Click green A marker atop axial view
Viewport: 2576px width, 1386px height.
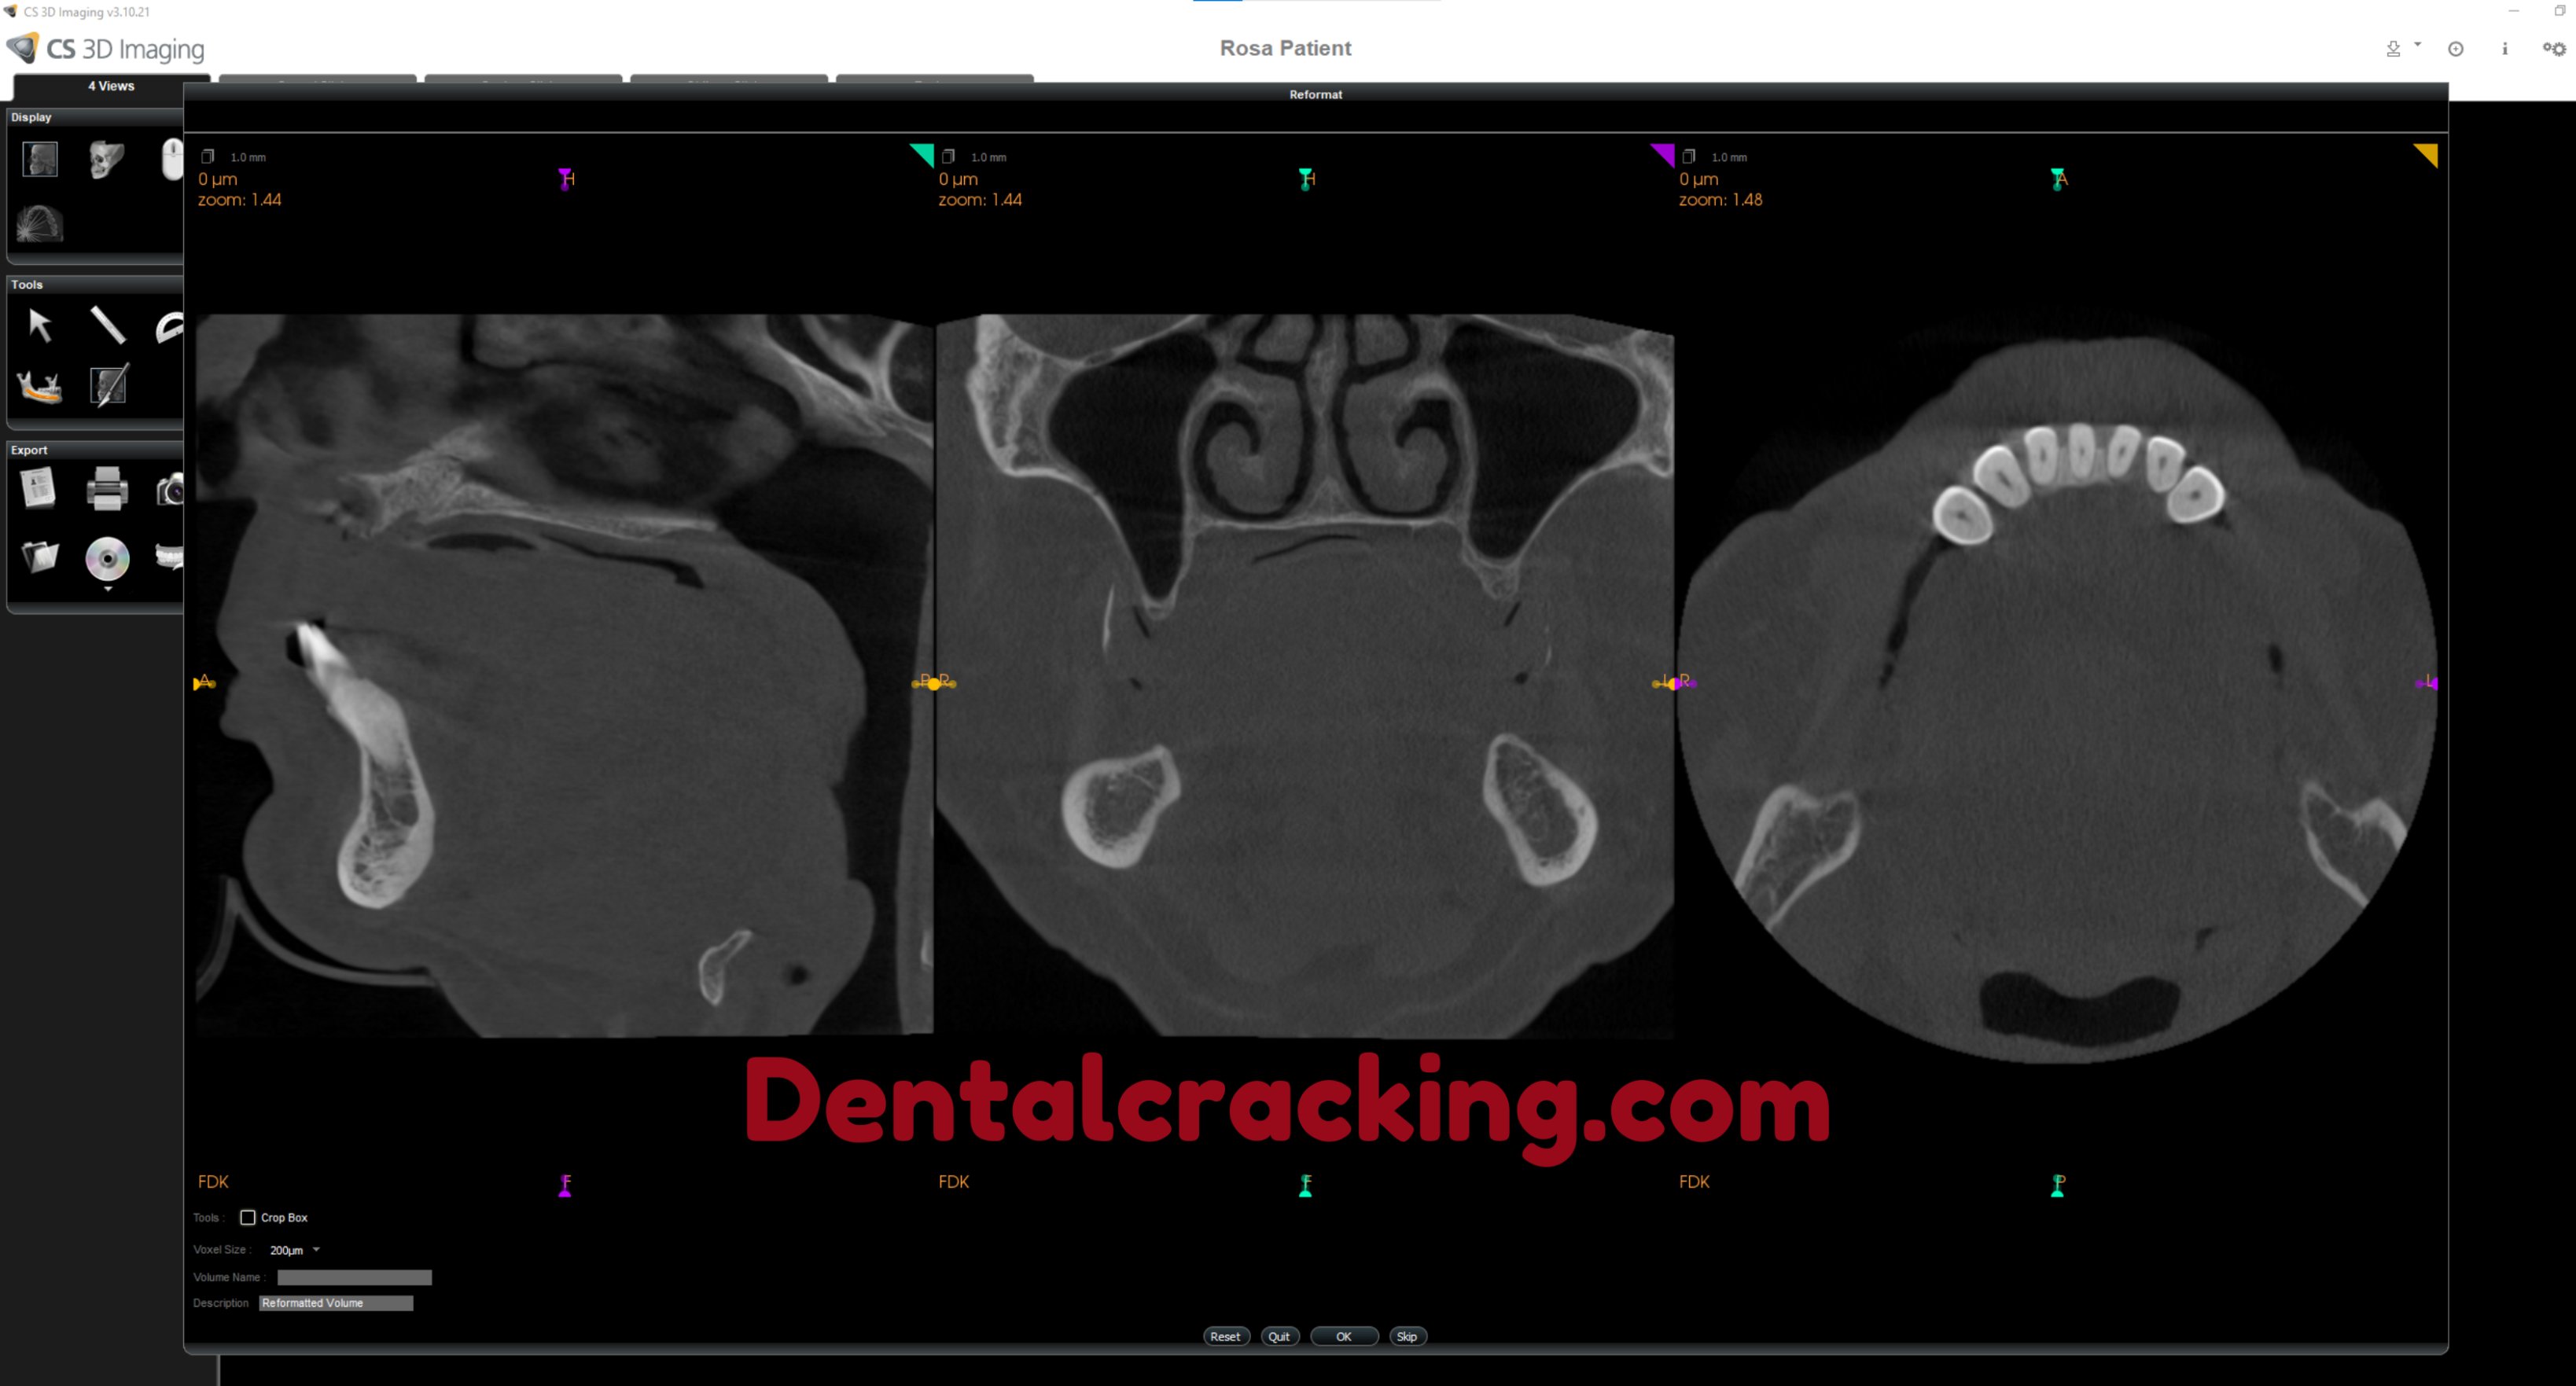(2058, 179)
